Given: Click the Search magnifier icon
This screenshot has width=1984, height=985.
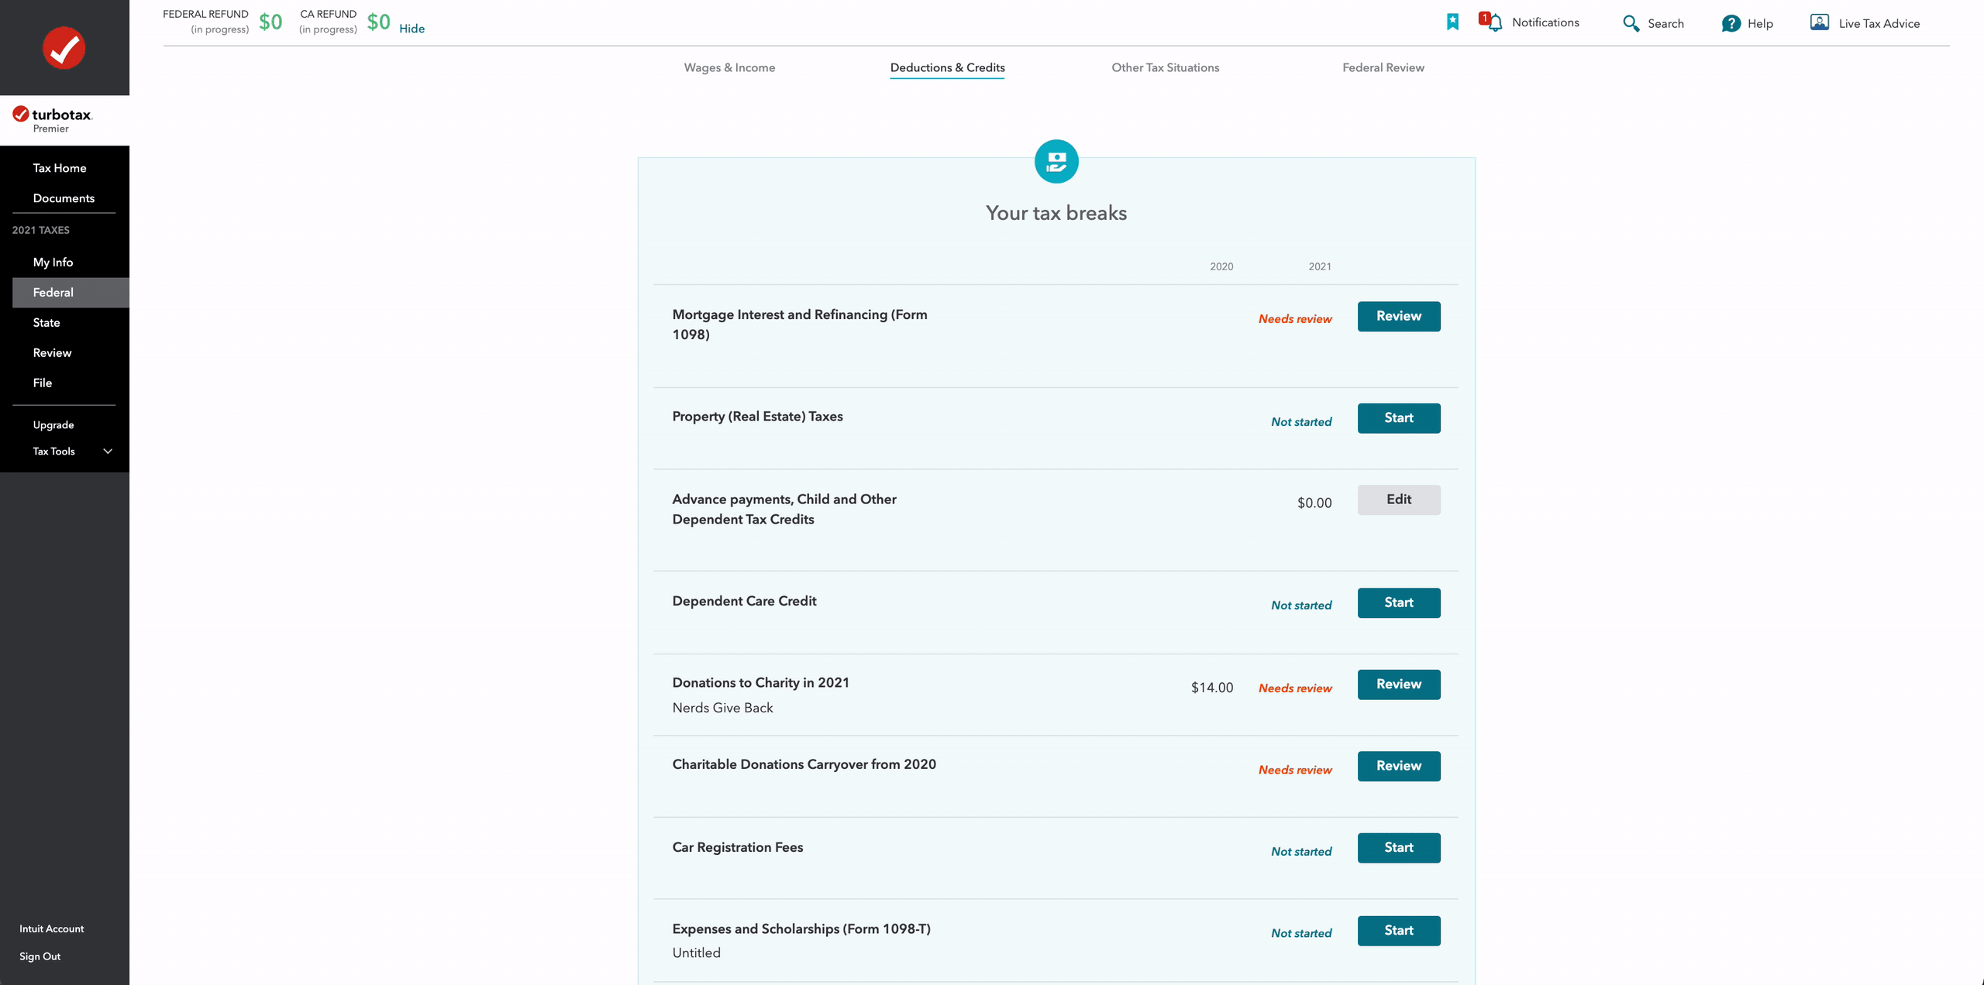Looking at the screenshot, I should coord(1631,23).
